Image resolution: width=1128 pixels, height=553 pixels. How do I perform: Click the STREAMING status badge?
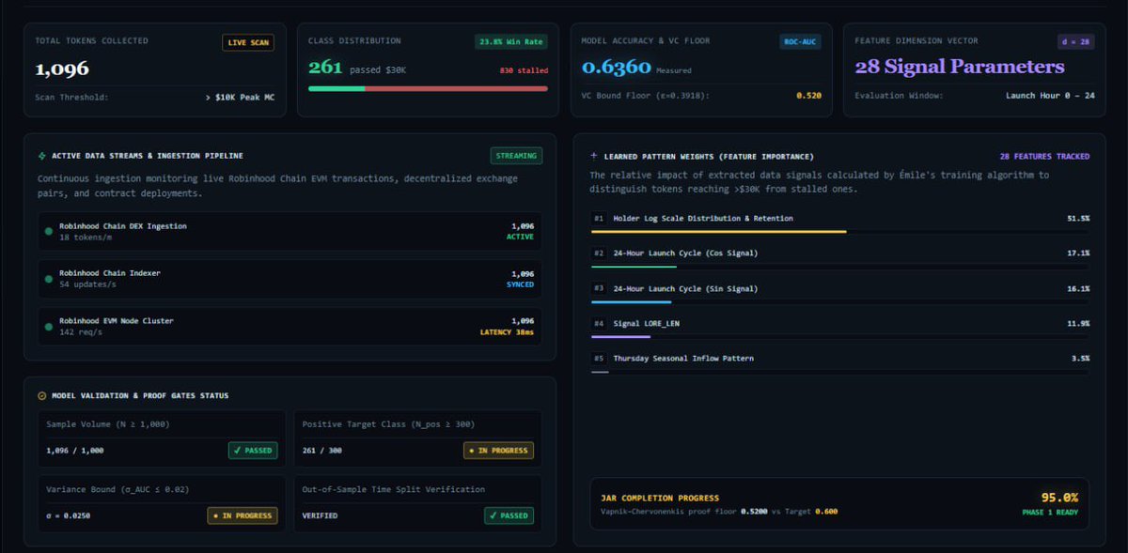(516, 156)
